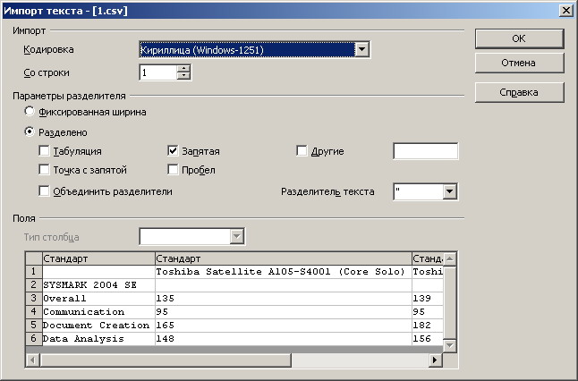Viewport: 578px width, 381px height.
Task: Uncheck the Запятая checkbox
Action: click(174, 151)
